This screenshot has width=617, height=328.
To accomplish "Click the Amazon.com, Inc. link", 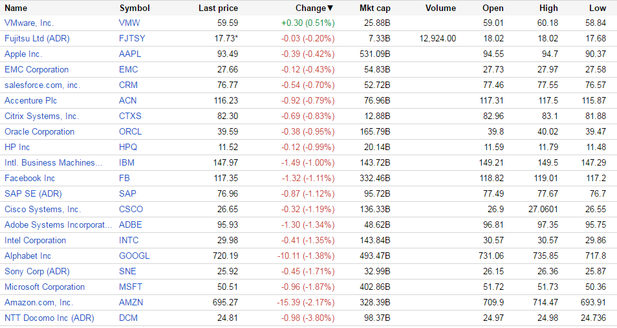I will (39, 302).
